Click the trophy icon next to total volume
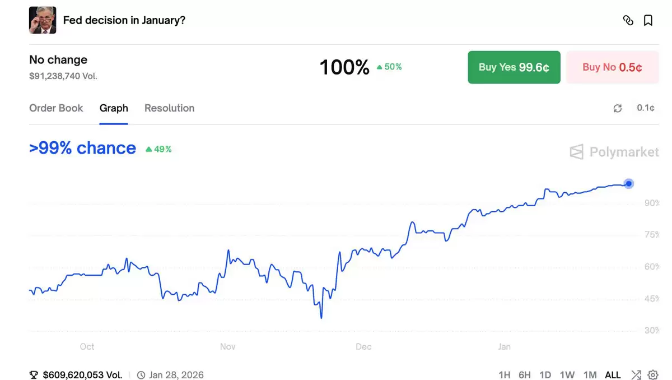This screenshot has width=672, height=380. tap(34, 375)
